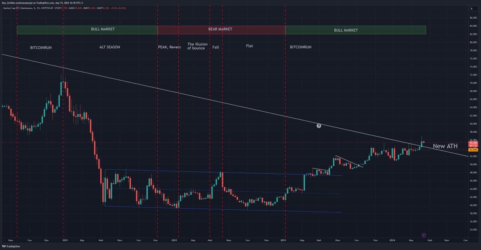481x250 pixels.
Task: Click the 34.00% tick on the price scale
Action: (x=473, y=229)
